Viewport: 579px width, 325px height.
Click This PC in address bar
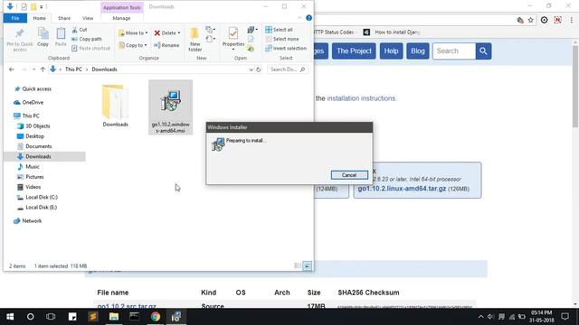coord(73,70)
